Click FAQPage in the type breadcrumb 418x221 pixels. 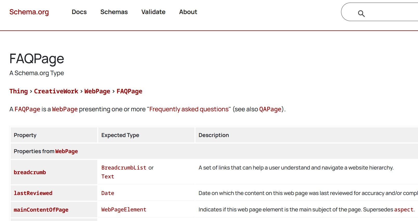point(129,91)
